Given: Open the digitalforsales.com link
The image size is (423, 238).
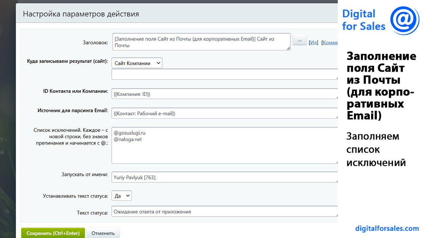Looking at the screenshot, I should tap(387, 228).
